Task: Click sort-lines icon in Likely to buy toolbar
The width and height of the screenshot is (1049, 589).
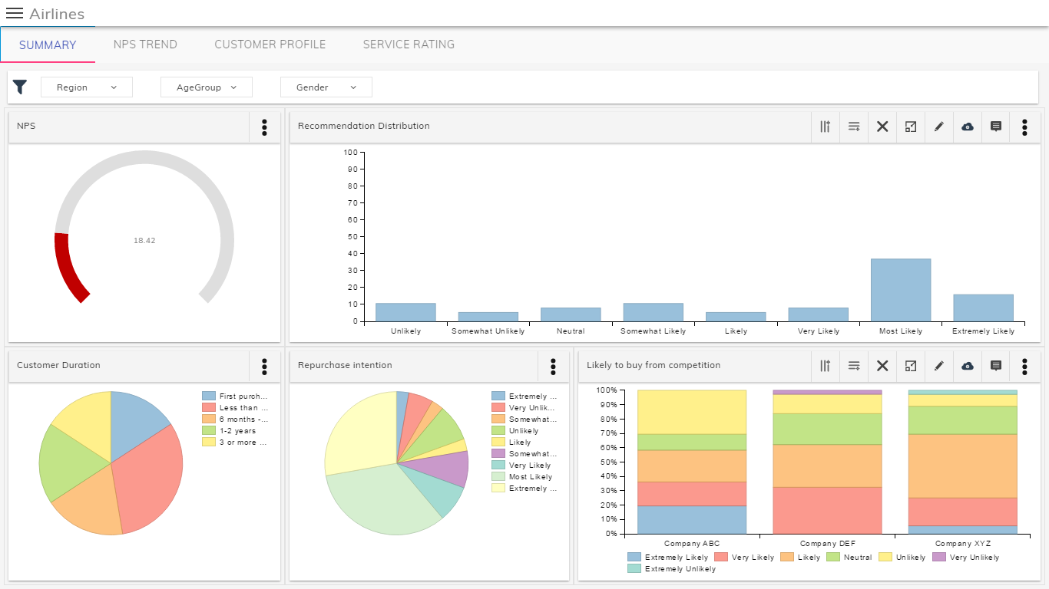Action: (x=854, y=367)
